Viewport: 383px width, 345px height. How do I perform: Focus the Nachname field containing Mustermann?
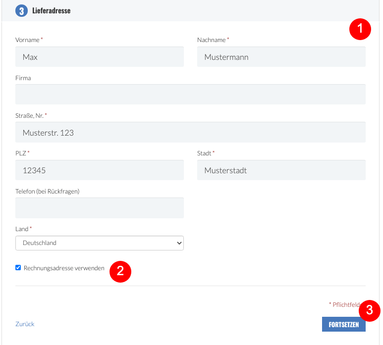(281, 56)
